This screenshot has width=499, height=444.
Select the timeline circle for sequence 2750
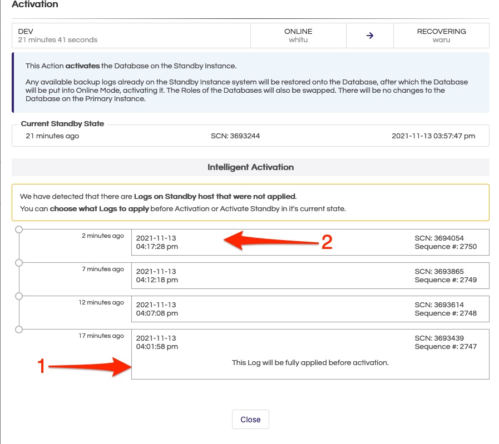[19, 230]
